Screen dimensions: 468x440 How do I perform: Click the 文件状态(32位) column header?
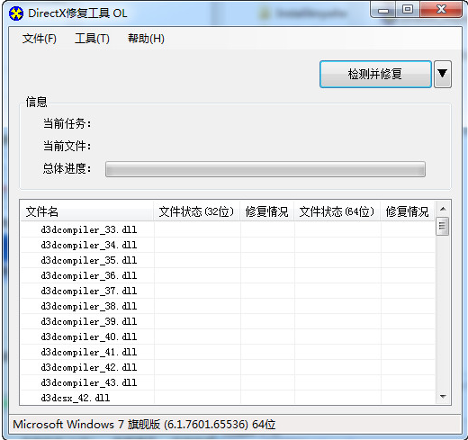coord(197,211)
